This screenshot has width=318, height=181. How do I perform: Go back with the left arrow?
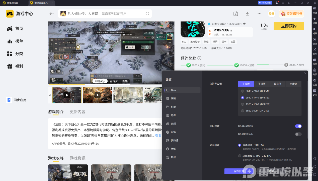click(x=52, y=14)
